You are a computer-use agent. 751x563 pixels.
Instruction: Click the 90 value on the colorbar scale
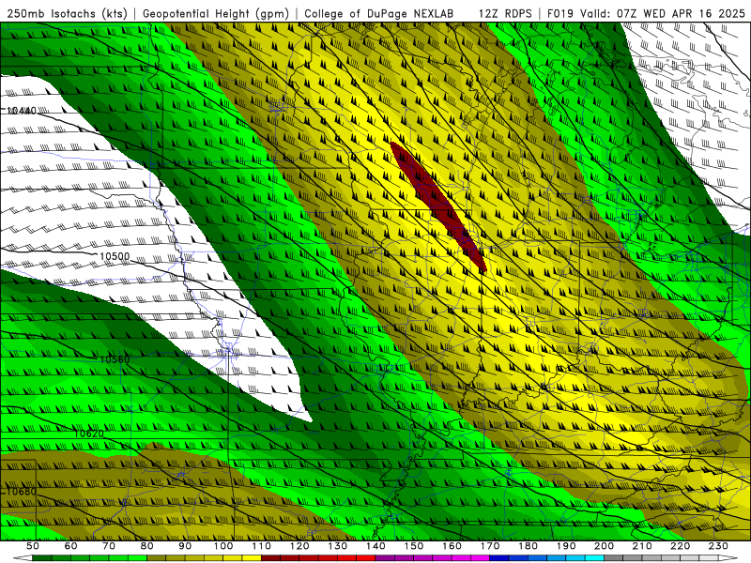pos(185,546)
